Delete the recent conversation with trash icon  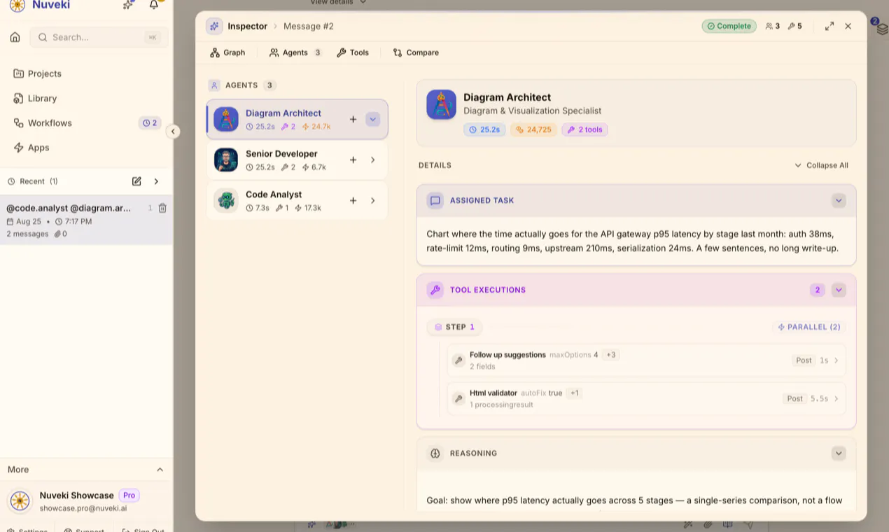pos(162,208)
